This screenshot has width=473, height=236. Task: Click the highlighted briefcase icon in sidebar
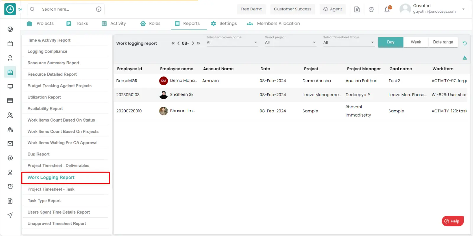(10, 72)
